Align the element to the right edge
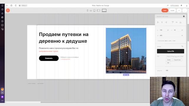 coord(166,22)
